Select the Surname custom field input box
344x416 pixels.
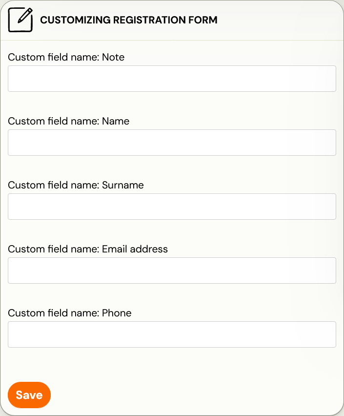point(172,207)
